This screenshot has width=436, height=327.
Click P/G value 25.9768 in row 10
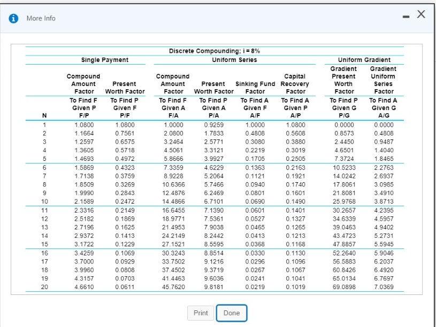point(344,201)
